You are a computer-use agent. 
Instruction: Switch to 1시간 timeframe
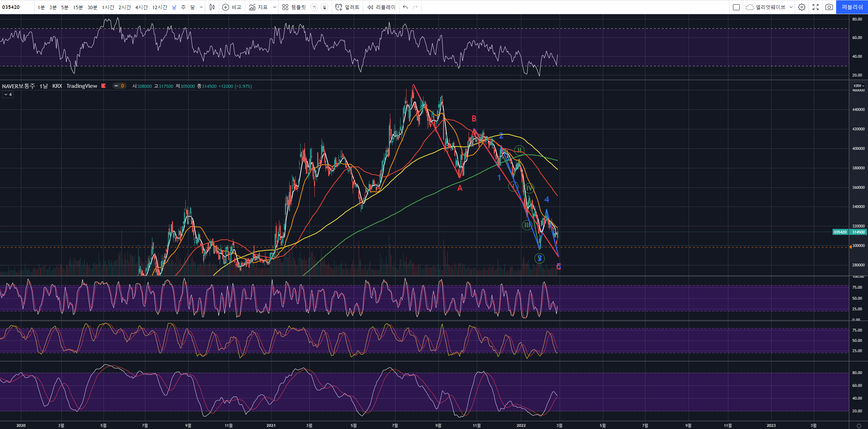108,7
